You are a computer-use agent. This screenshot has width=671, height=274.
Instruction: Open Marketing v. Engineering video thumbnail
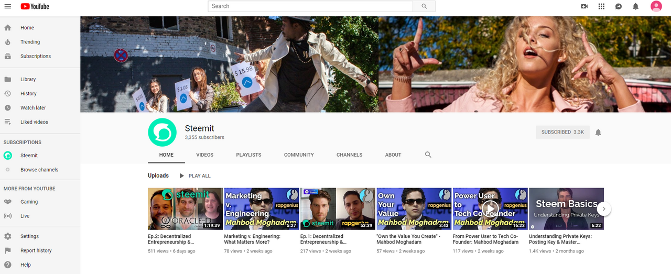point(262,209)
